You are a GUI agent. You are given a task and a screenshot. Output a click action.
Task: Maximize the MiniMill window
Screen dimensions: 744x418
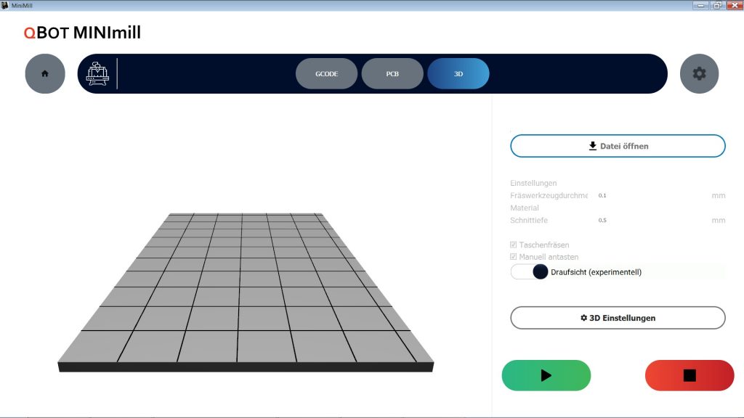717,5
